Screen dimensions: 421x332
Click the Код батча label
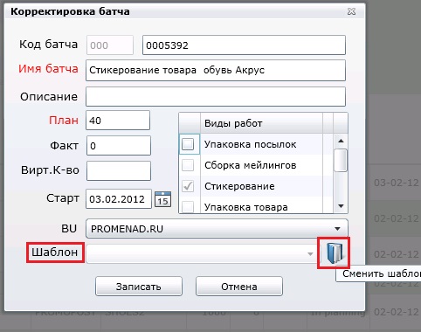(x=49, y=45)
